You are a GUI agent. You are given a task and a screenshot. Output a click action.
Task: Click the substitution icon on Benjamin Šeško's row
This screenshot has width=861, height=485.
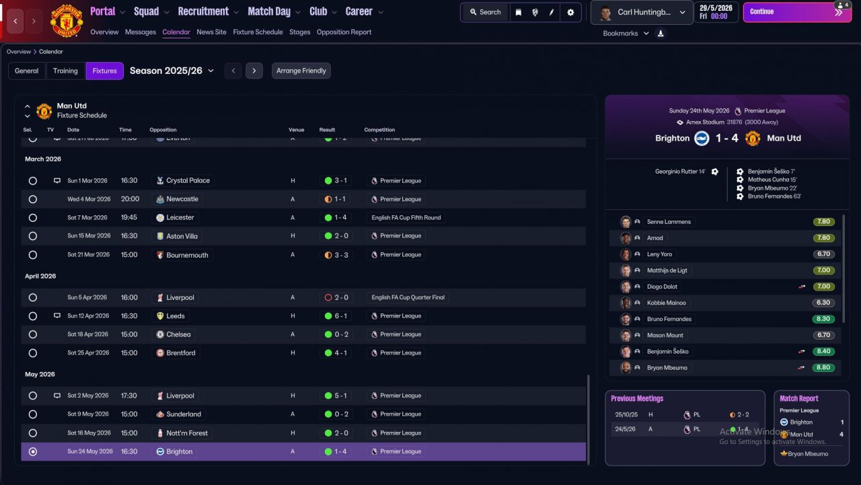pos(802,351)
